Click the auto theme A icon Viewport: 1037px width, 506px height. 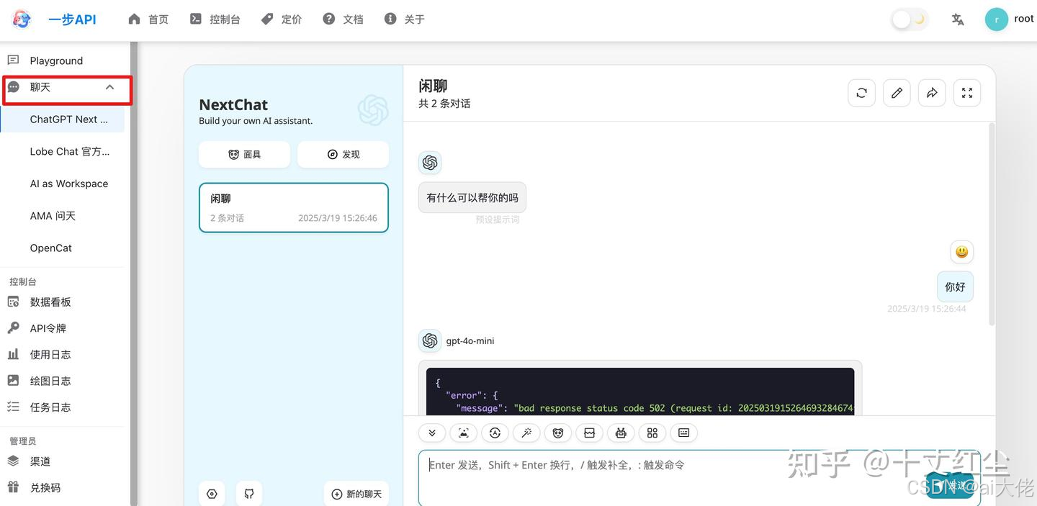[495, 433]
